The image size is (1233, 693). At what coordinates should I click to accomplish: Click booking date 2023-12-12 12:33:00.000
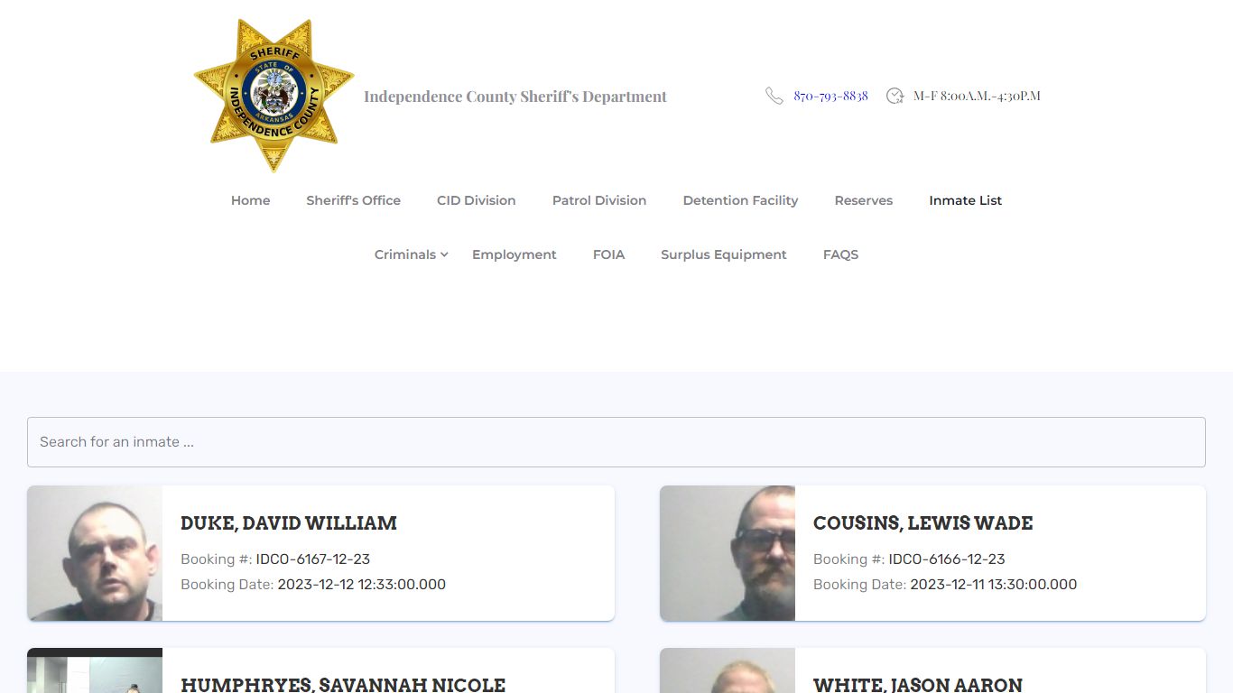362,585
